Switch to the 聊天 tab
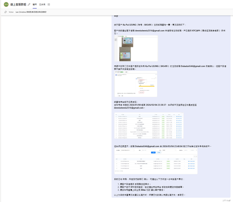 click(x=34, y=5)
